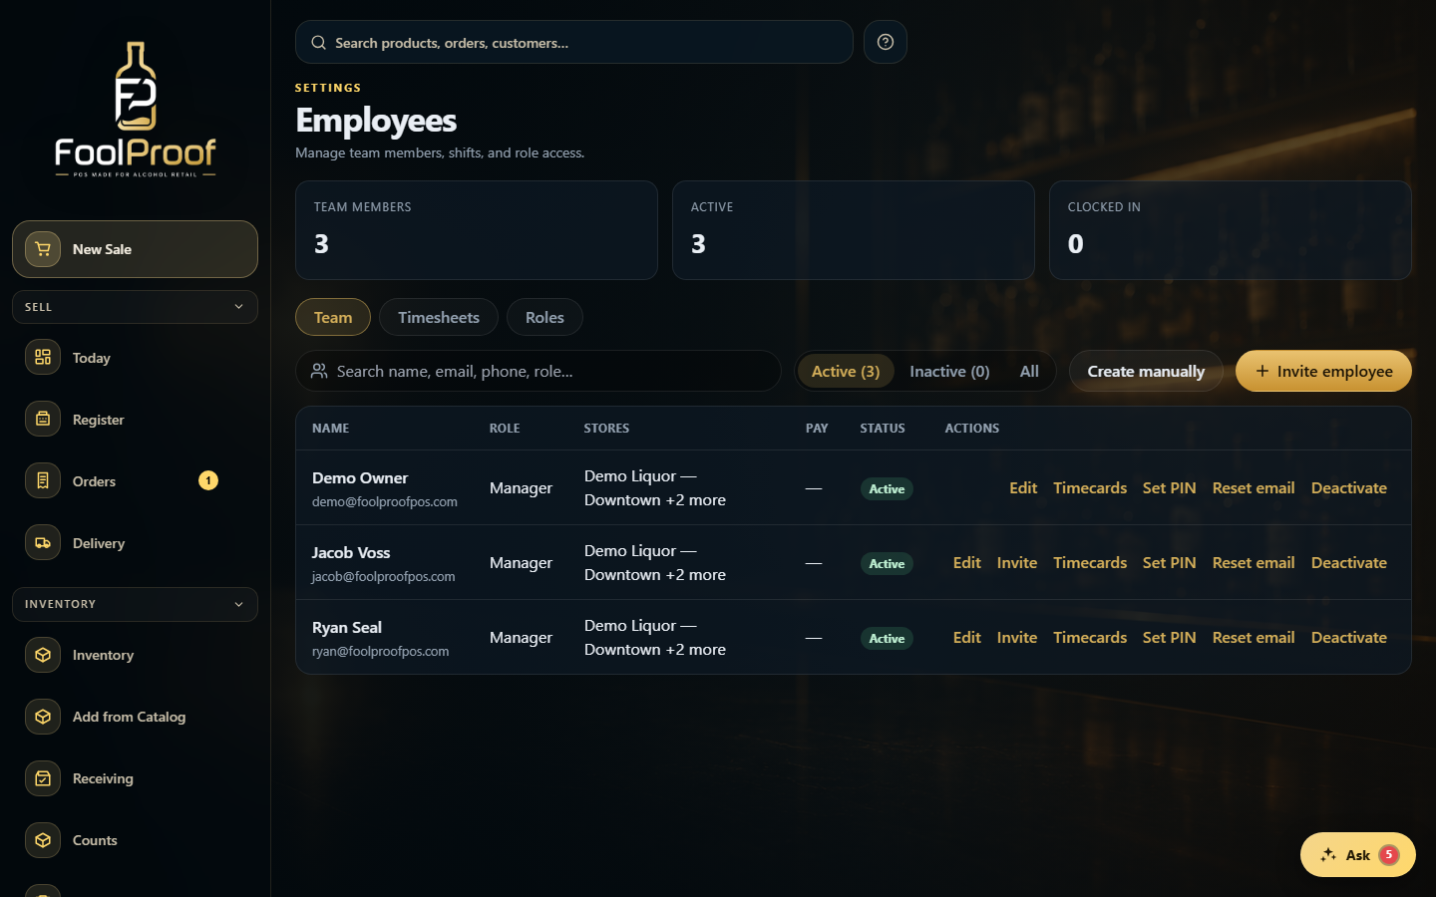Open Timecards for Ryan Seal
The width and height of the screenshot is (1436, 897).
tap(1090, 637)
